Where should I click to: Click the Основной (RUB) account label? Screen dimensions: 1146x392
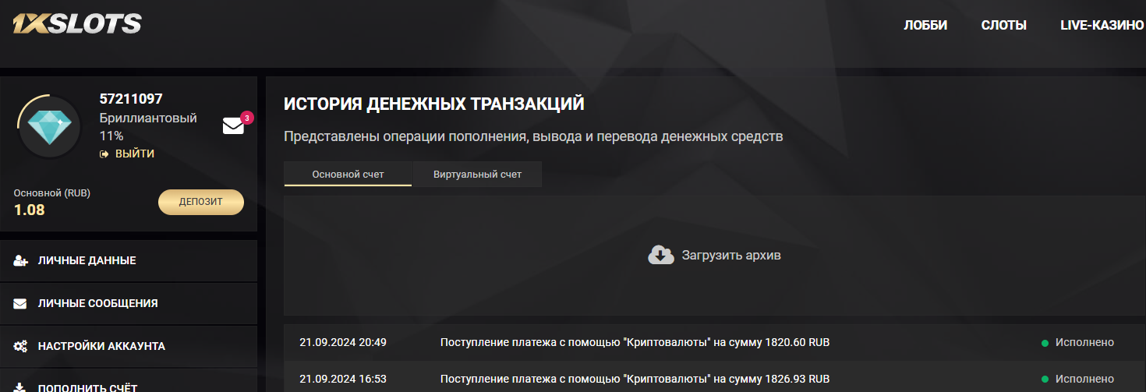coord(52,192)
